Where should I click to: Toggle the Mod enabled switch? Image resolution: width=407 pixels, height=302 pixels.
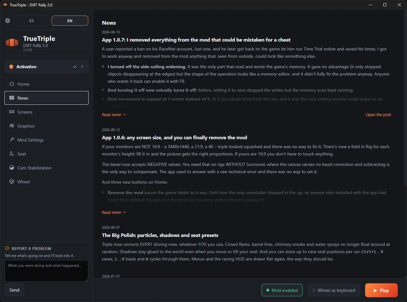(x=282, y=290)
